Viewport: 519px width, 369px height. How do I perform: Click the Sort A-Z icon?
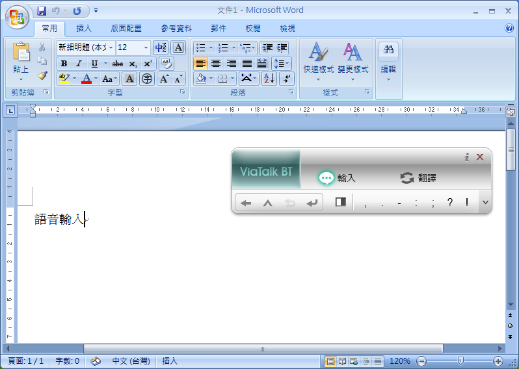[269, 79]
